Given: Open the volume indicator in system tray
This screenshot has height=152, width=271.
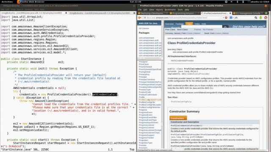Looking at the screenshot, I should [232, 2].
